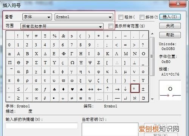Click the current keys (当前密钥) list box

tap(110, 129)
